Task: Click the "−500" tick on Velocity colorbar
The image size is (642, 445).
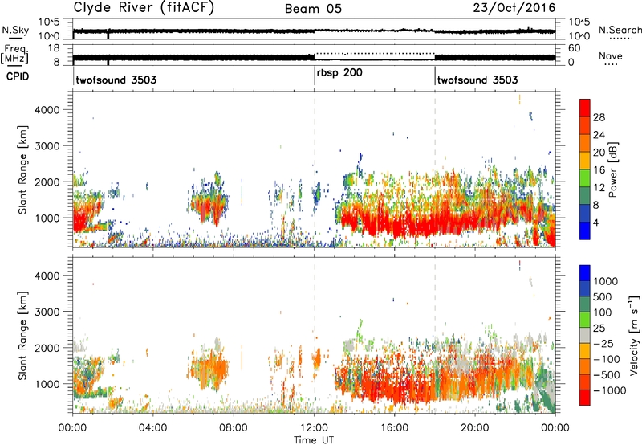Action: 607,374
